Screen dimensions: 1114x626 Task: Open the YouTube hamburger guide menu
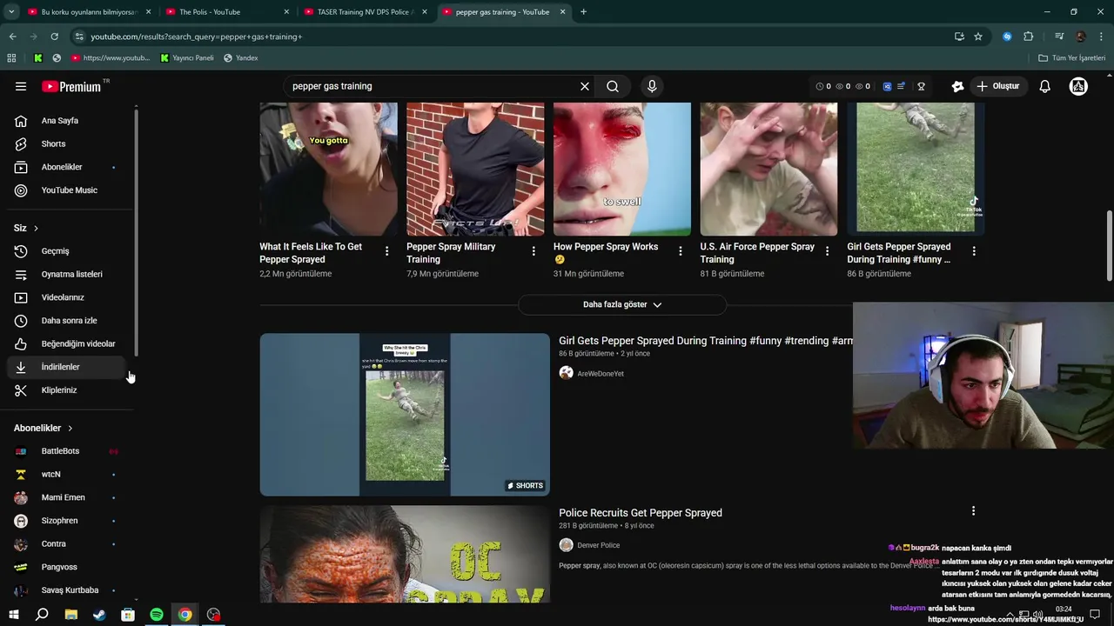[21, 86]
